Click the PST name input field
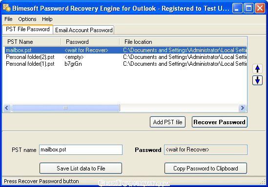 (x=81, y=150)
